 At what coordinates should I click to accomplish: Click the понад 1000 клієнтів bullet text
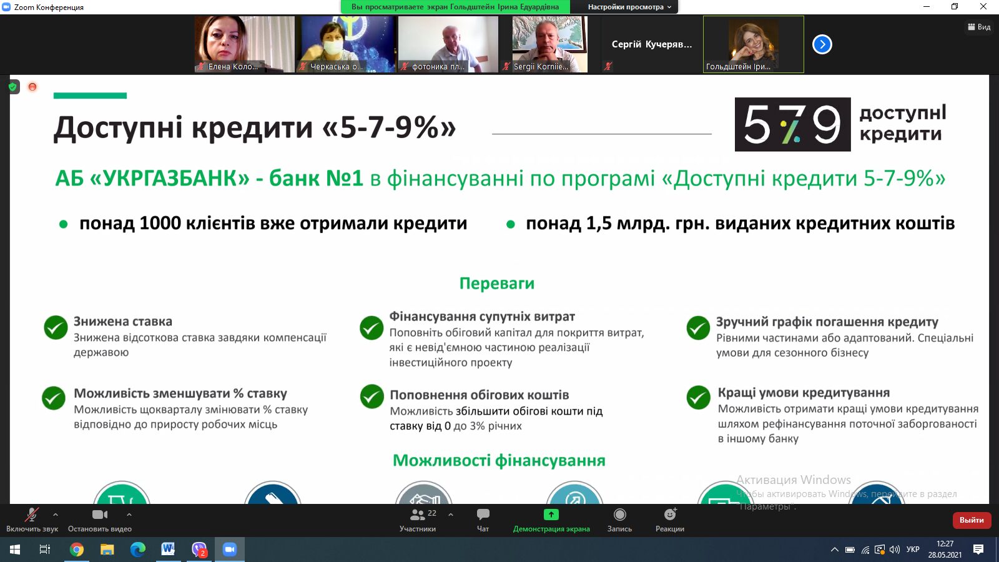tap(273, 223)
